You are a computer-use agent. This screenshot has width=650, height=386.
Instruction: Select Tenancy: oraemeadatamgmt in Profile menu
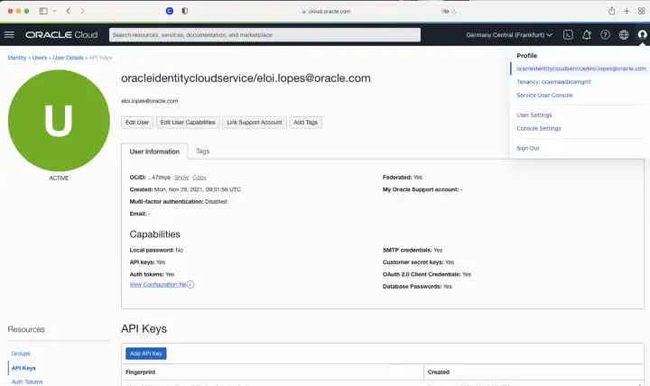553,82
